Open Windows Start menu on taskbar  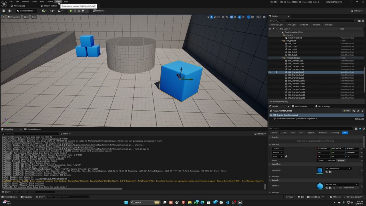(x=126, y=203)
